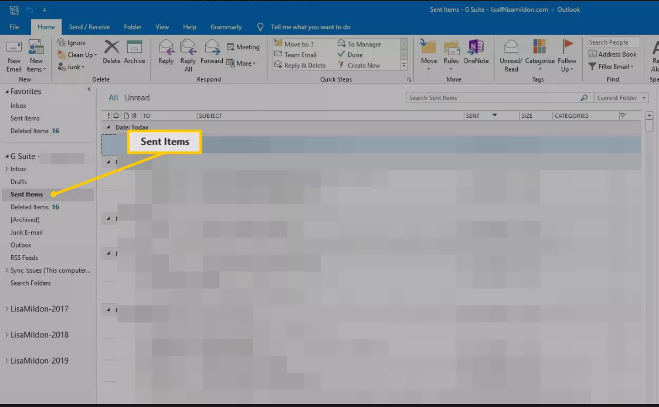This screenshot has width=659, height=407.
Task: Expand the Quick Steps gallery
Action: [404, 66]
